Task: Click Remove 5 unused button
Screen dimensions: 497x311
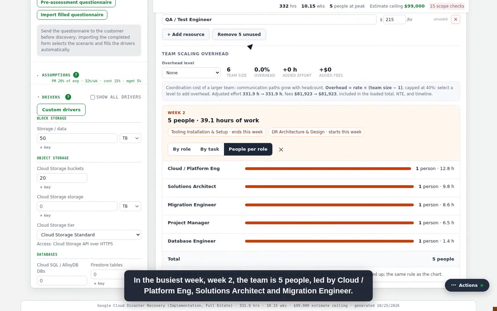Action: pos(239,35)
